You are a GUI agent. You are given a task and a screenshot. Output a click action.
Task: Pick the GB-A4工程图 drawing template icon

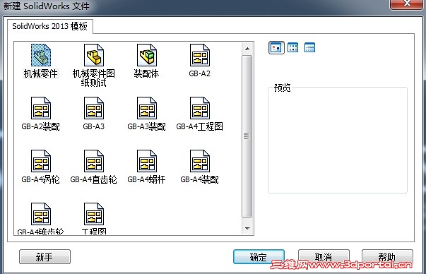click(200, 108)
